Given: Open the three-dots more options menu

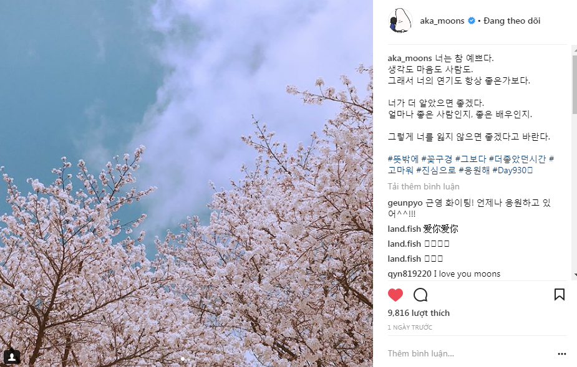Looking at the screenshot, I should (x=561, y=354).
